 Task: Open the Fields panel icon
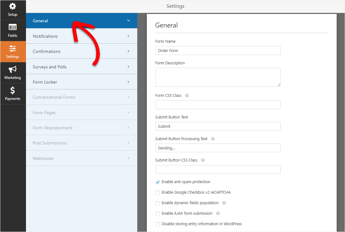tap(13, 27)
